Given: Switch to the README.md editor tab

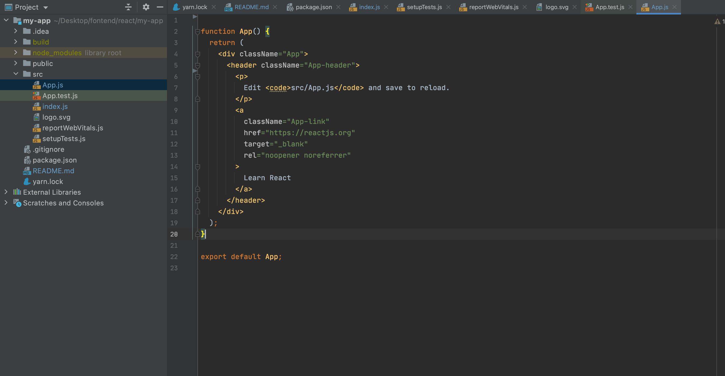Looking at the screenshot, I should coord(252,7).
